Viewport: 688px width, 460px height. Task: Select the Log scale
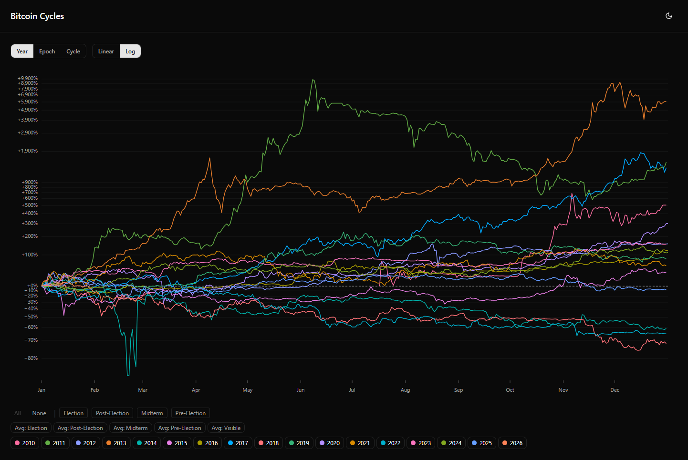click(x=130, y=51)
